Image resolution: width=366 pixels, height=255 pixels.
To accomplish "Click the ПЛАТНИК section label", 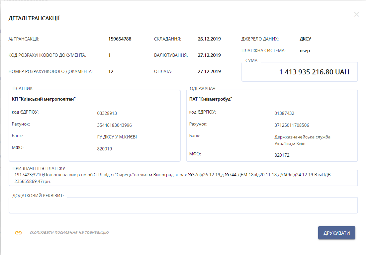I will pyautogui.click(x=23, y=88).
